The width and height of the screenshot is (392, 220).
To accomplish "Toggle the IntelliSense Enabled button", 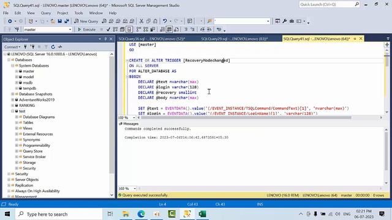I will (x=129, y=29).
